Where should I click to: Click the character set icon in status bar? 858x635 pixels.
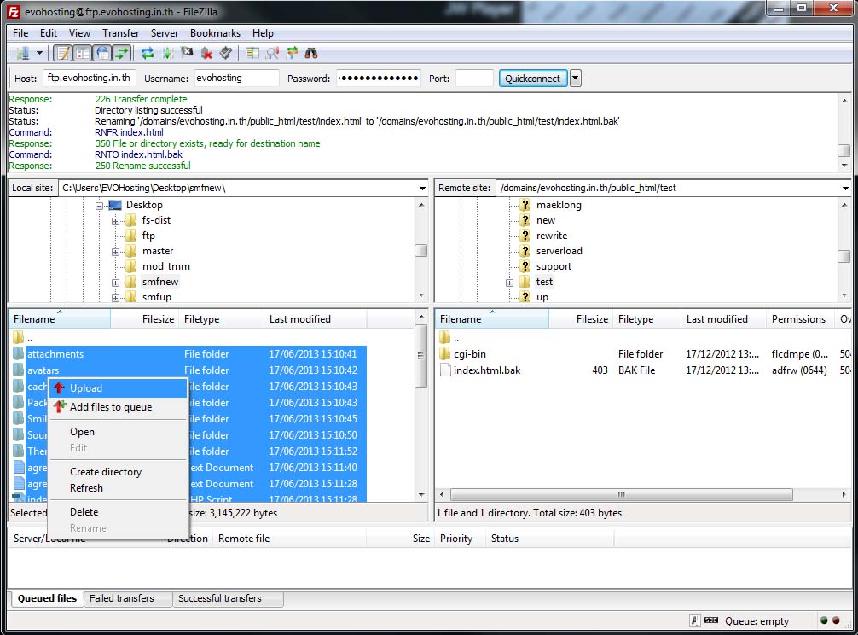(x=695, y=620)
